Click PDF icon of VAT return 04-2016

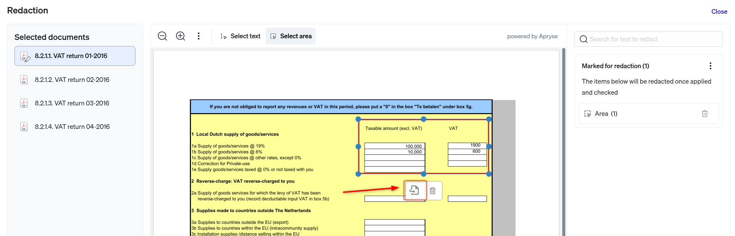tap(24, 127)
